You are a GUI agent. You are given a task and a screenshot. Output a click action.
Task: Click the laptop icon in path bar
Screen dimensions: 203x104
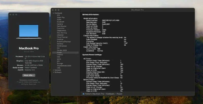pos(83,94)
